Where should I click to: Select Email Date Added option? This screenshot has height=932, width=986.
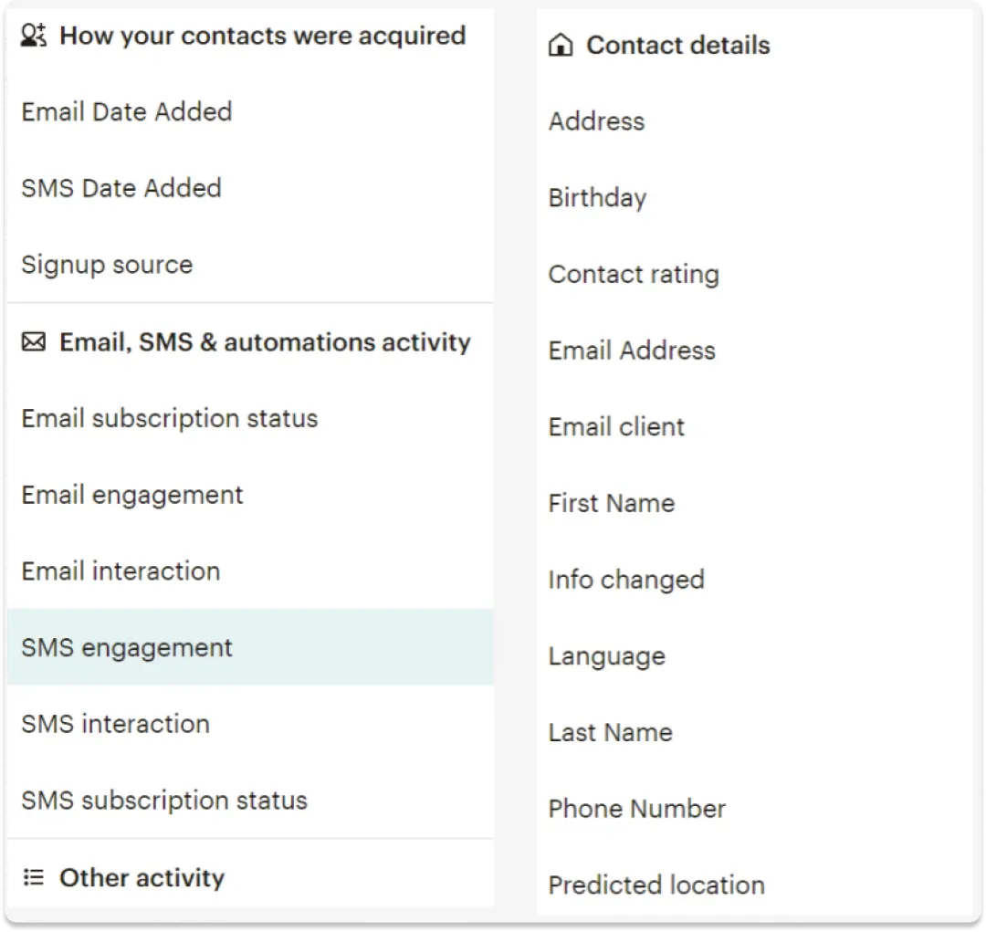[127, 112]
